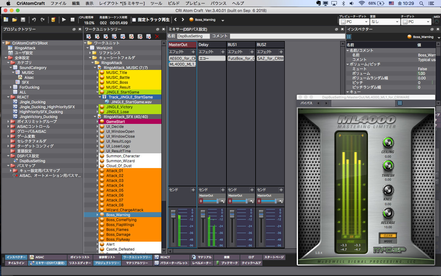Undo the last action
The width and height of the screenshot is (441, 276).
[x=34, y=20]
